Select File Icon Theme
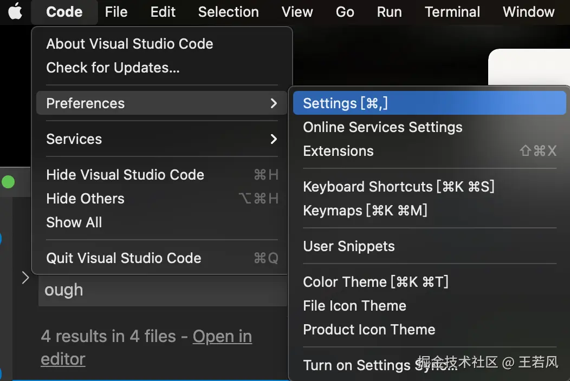 click(354, 306)
